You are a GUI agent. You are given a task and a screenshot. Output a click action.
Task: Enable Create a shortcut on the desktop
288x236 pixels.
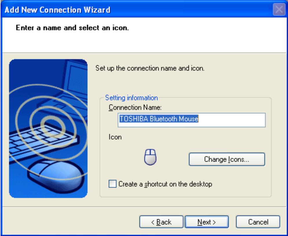(x=112, y=184)
